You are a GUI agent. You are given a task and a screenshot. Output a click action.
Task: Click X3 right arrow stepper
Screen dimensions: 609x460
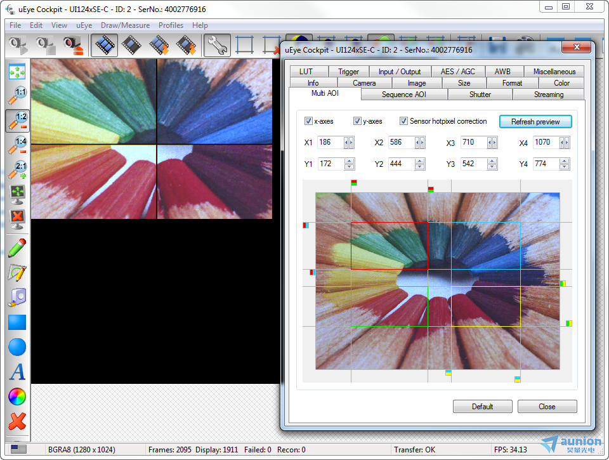click(494, 143)
